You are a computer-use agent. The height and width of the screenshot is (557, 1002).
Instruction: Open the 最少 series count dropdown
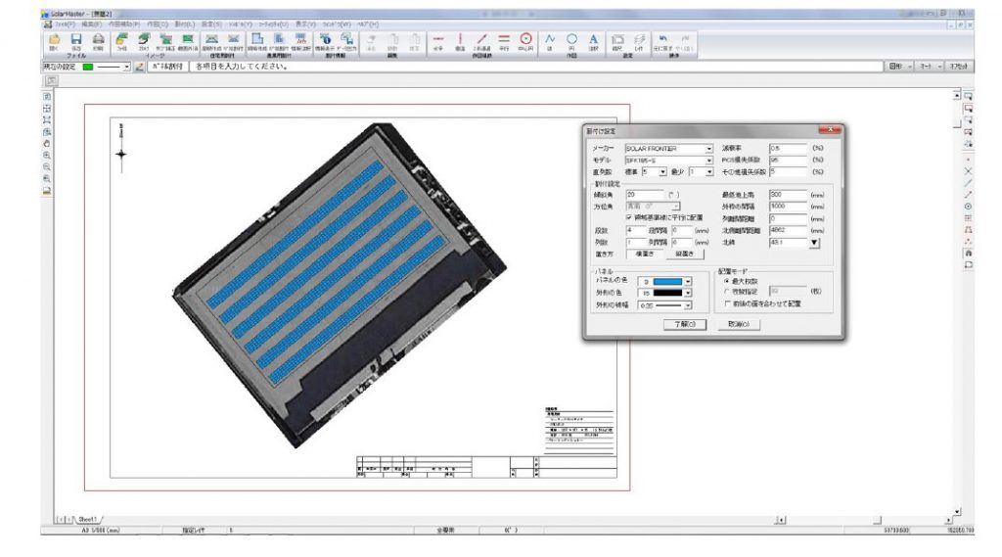tap(708, 172)
